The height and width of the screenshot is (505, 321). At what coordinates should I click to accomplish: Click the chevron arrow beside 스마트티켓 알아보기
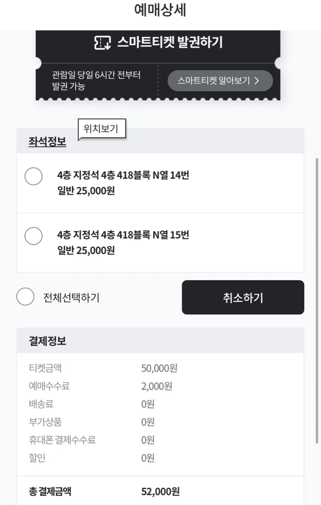pos(257,81)
